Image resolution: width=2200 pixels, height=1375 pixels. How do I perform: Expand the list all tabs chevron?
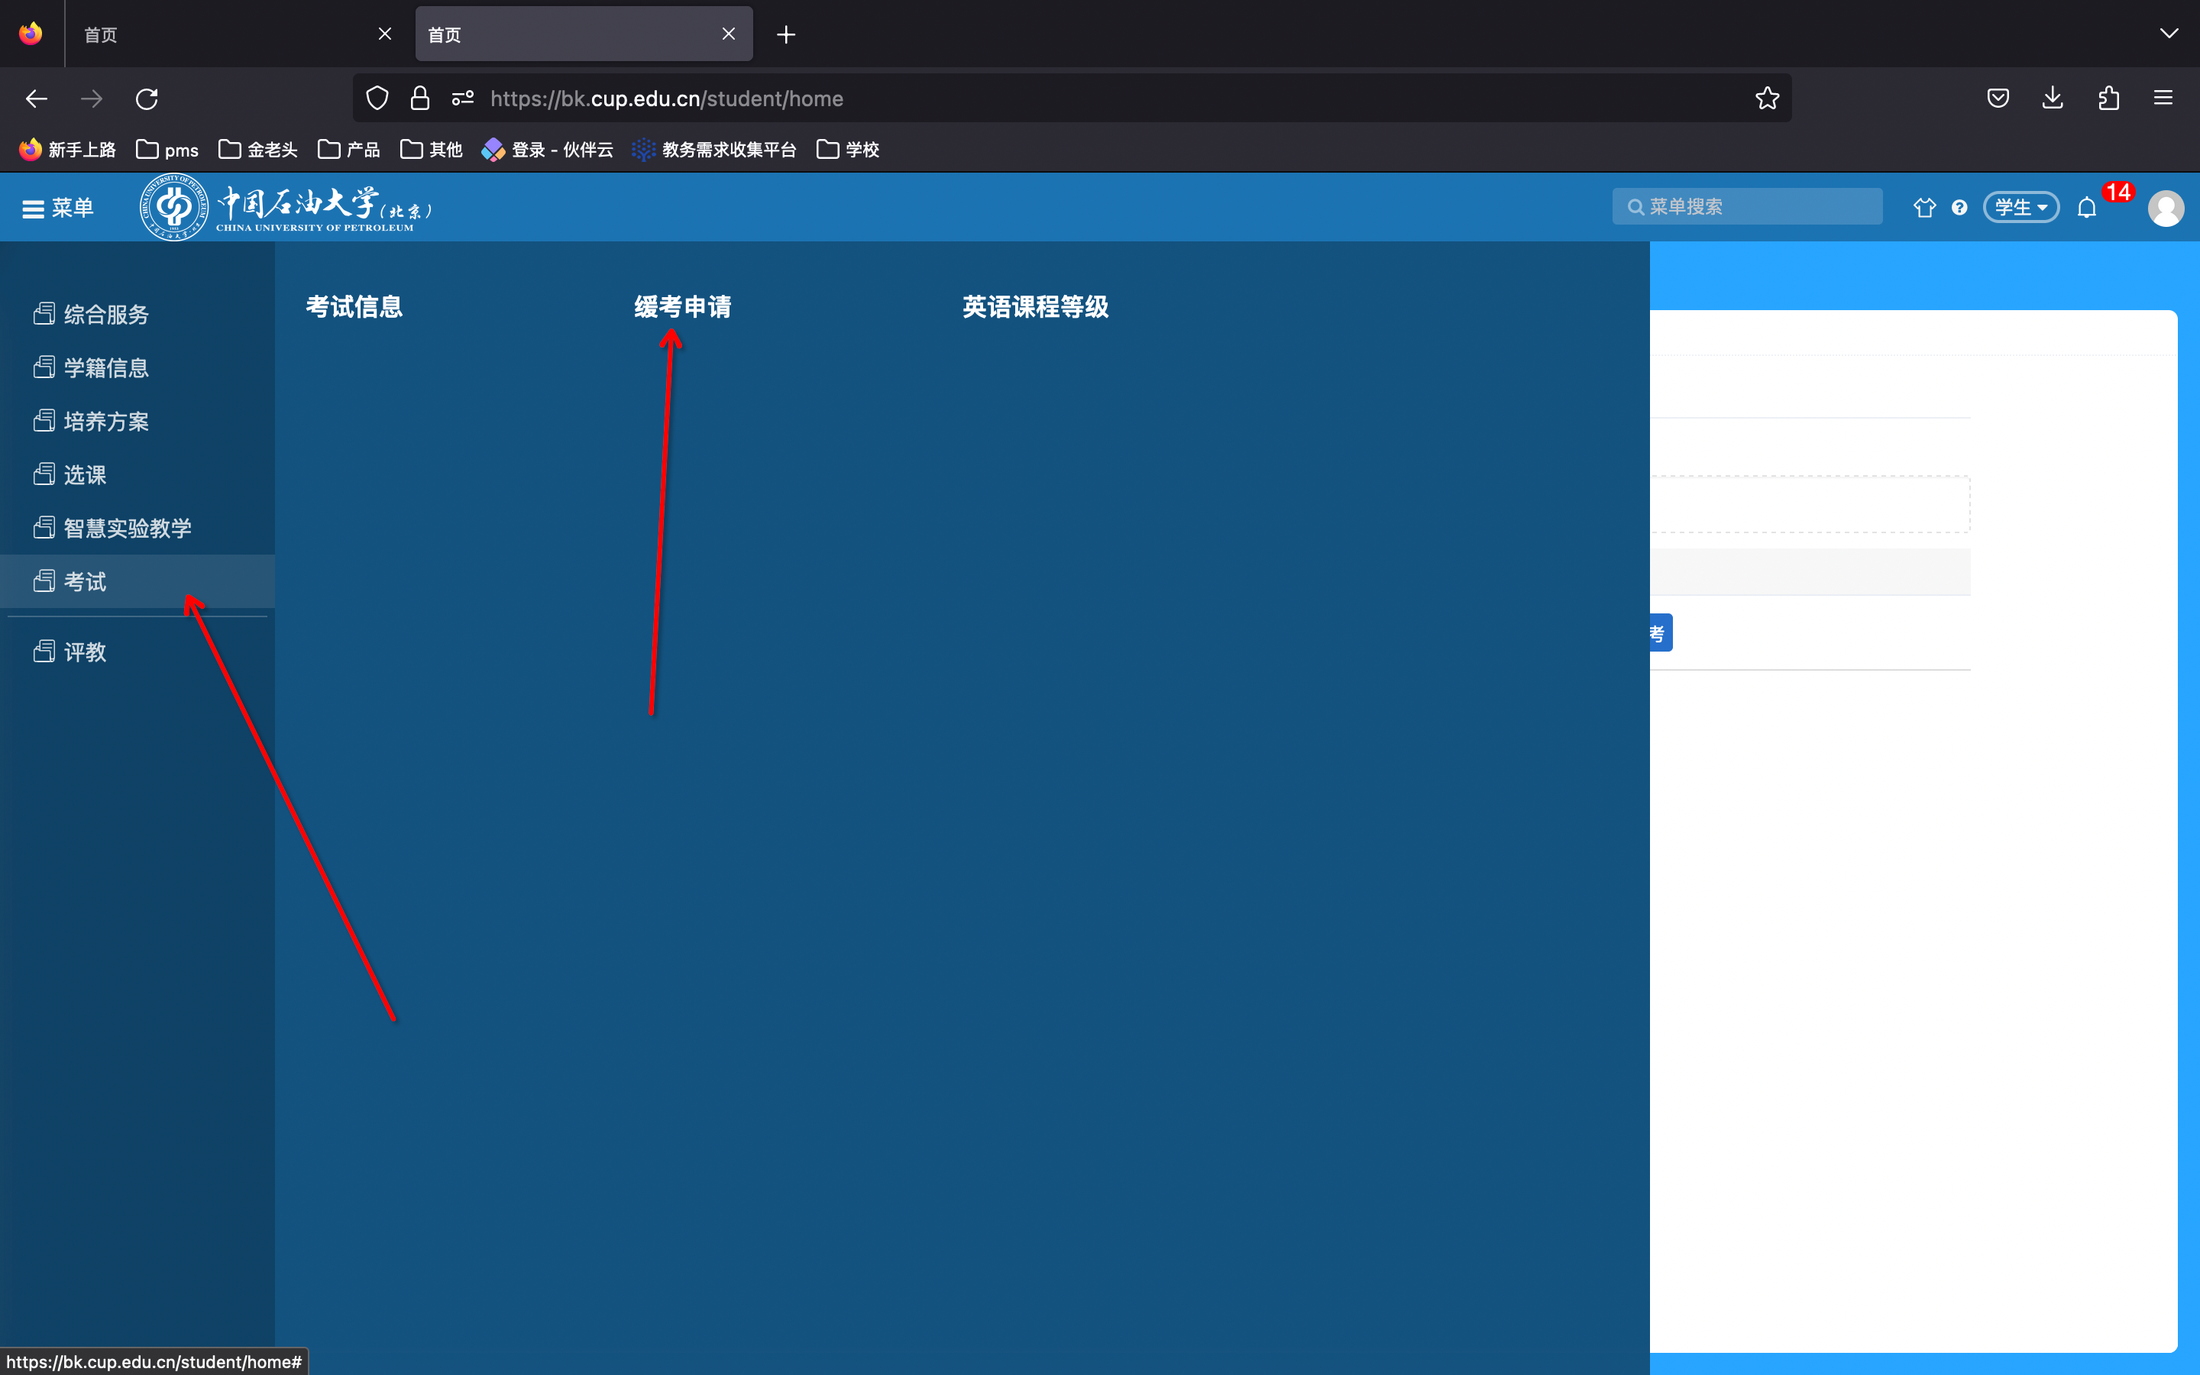(x=2168, y=34)
